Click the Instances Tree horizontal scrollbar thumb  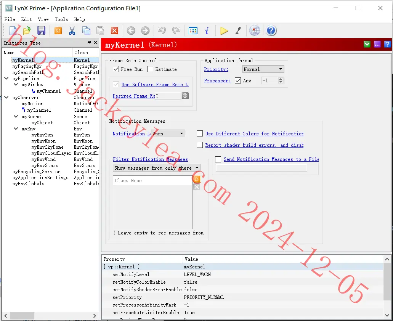pos(22,316)
